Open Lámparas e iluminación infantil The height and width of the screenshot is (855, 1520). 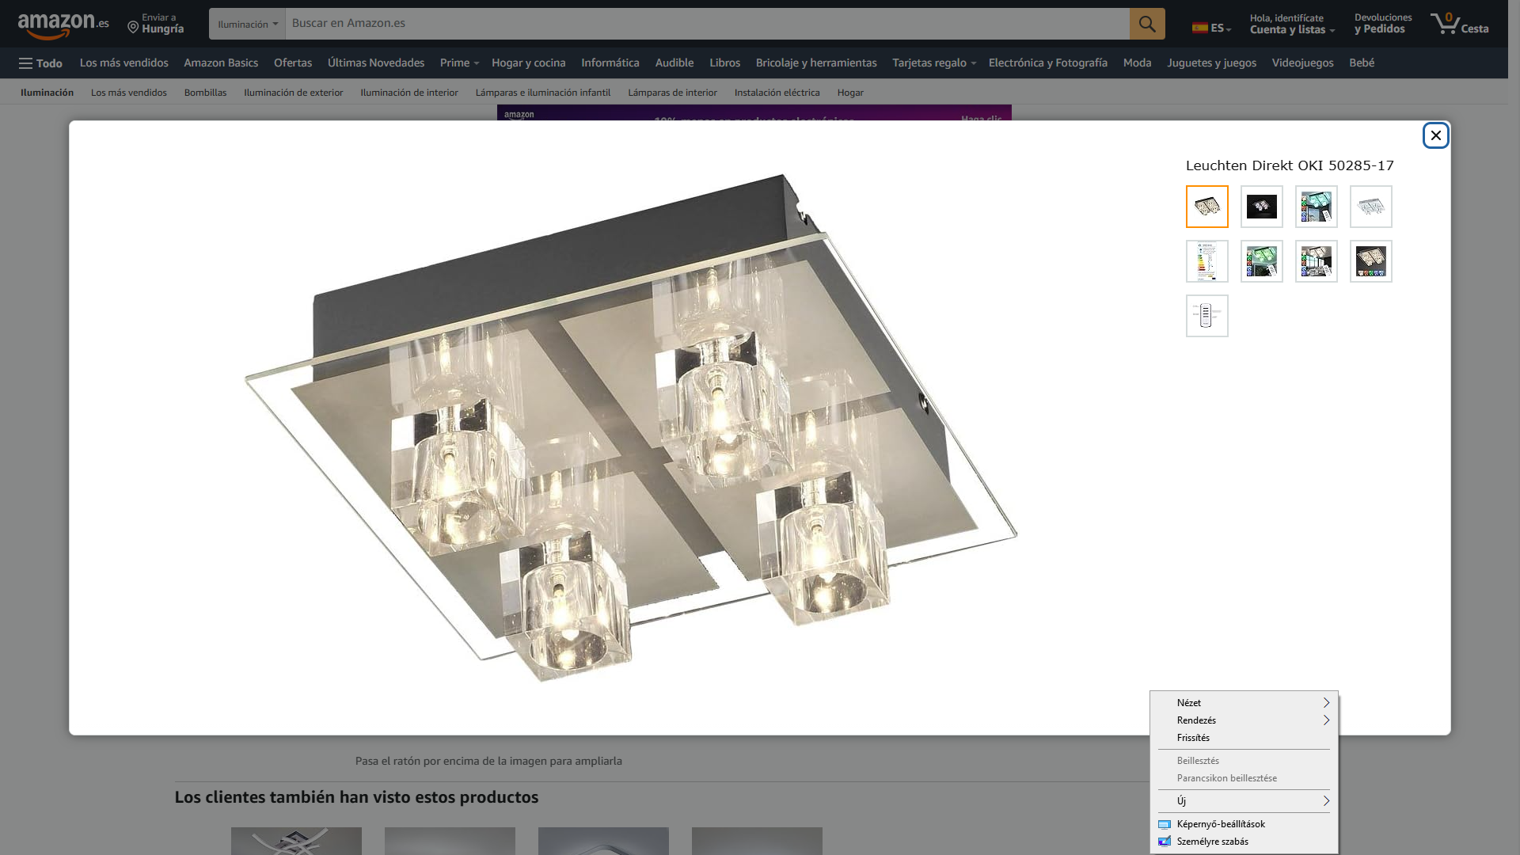click(x=543, y=93)
